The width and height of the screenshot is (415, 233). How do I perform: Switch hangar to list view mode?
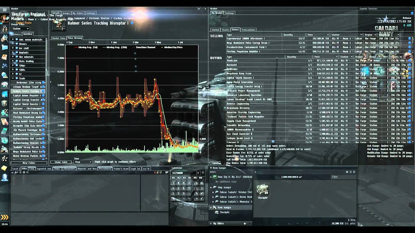[354, 172]
